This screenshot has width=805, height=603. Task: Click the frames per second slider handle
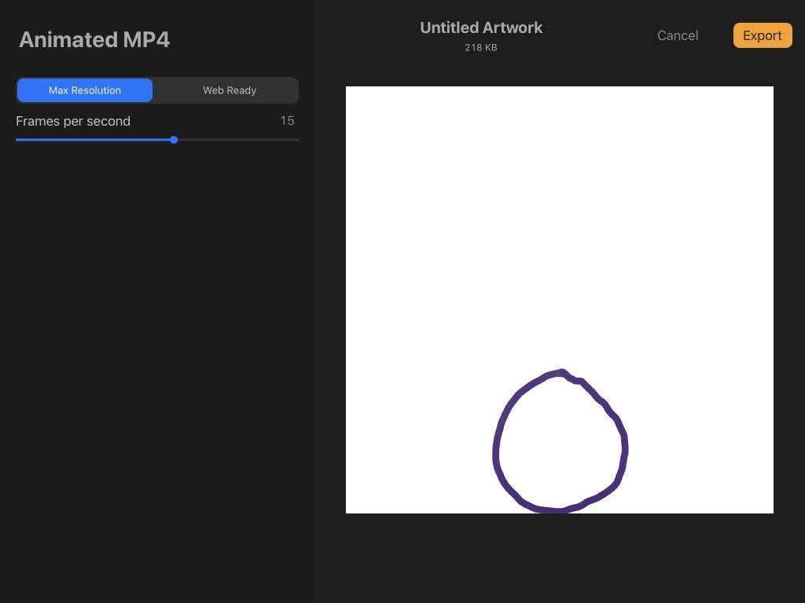[x=174, y=140]
